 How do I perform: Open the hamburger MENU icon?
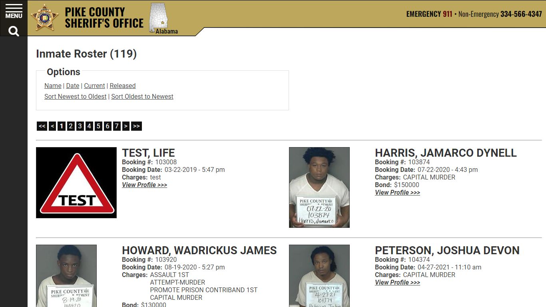14,12
